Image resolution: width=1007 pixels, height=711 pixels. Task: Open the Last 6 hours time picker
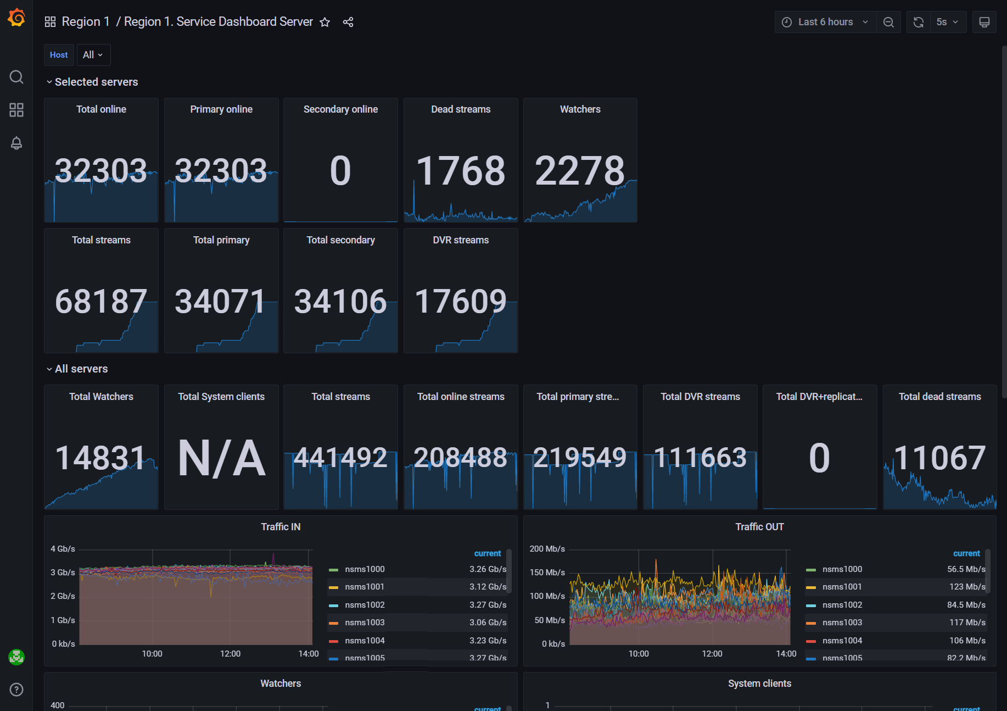[825, 22]
